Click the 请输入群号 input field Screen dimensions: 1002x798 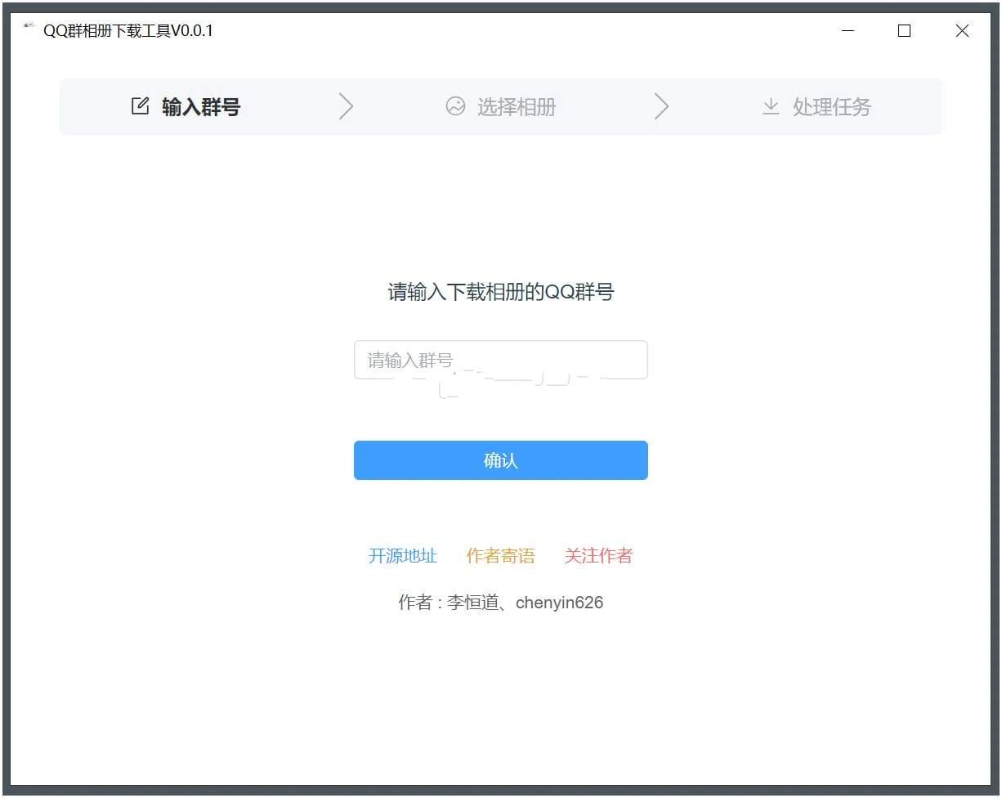[500, 360]
